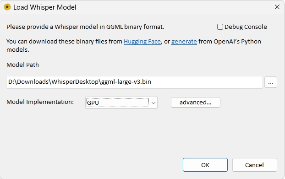Click the Model Path label
The width and height of the screenshot is (285, 179).
click(x=22, y=65)
